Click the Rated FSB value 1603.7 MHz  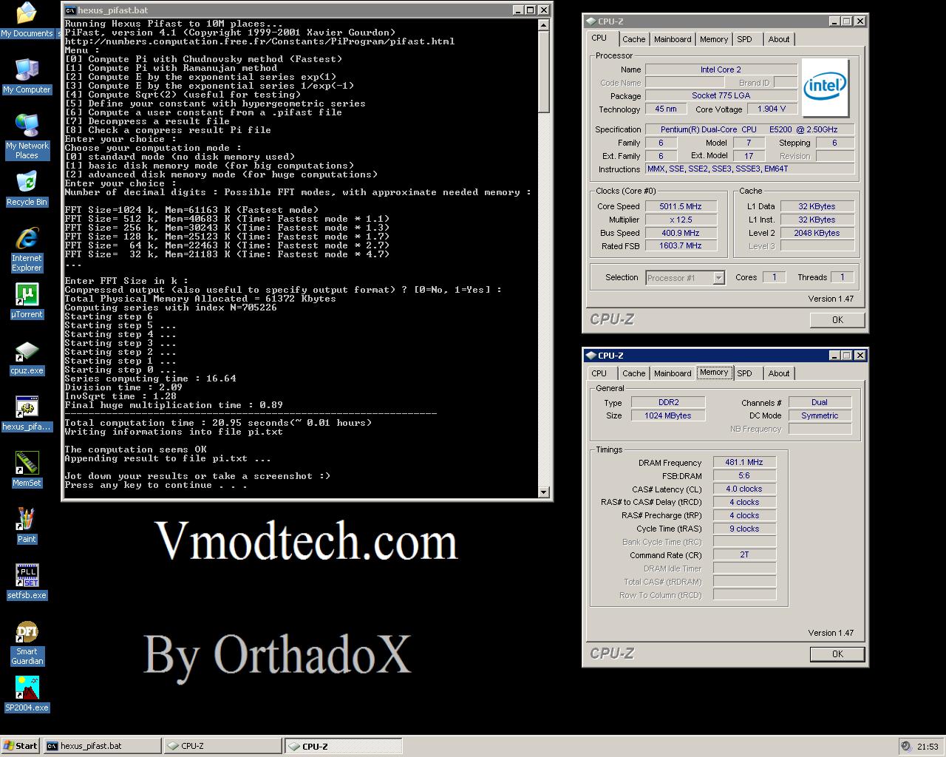coord(681,245)
